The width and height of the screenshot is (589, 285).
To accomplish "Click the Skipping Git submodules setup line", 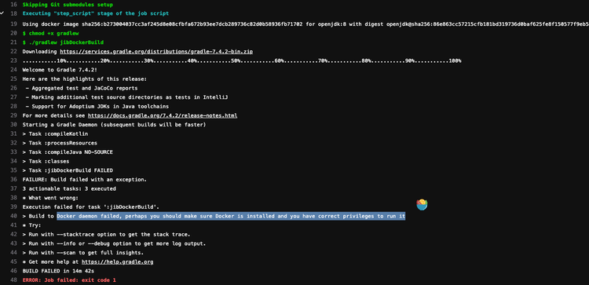I will click(68, 5).
